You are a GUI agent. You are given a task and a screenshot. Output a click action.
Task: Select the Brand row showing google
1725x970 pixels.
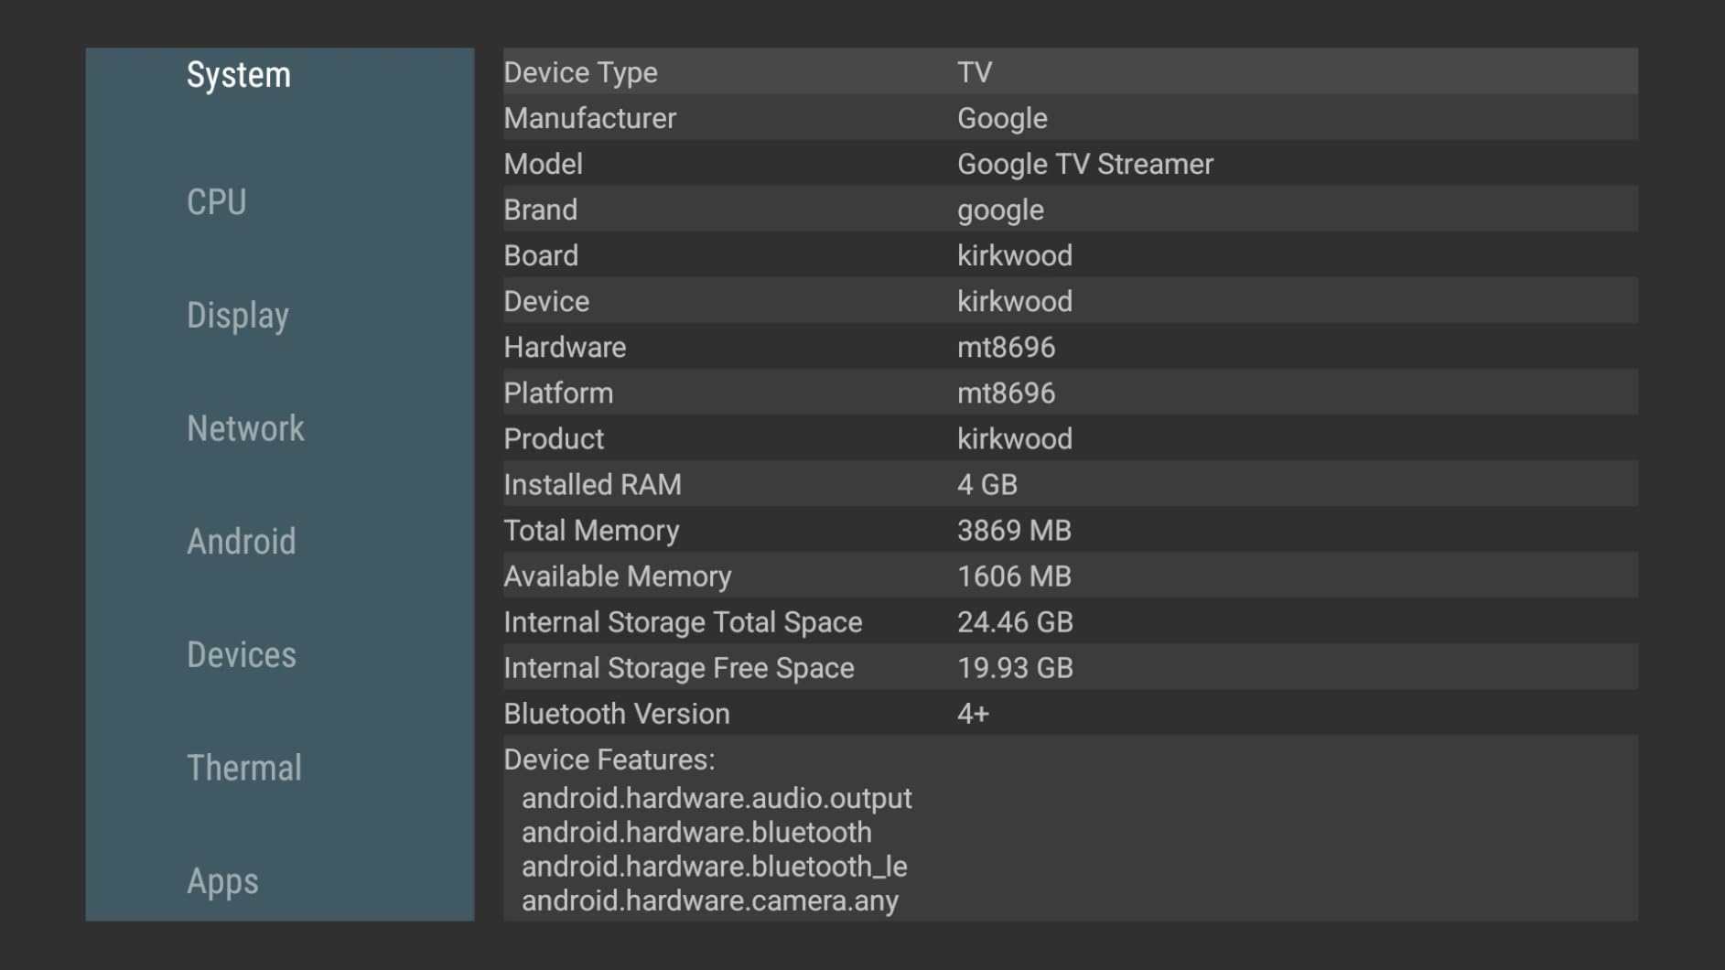coord(1007,209)
